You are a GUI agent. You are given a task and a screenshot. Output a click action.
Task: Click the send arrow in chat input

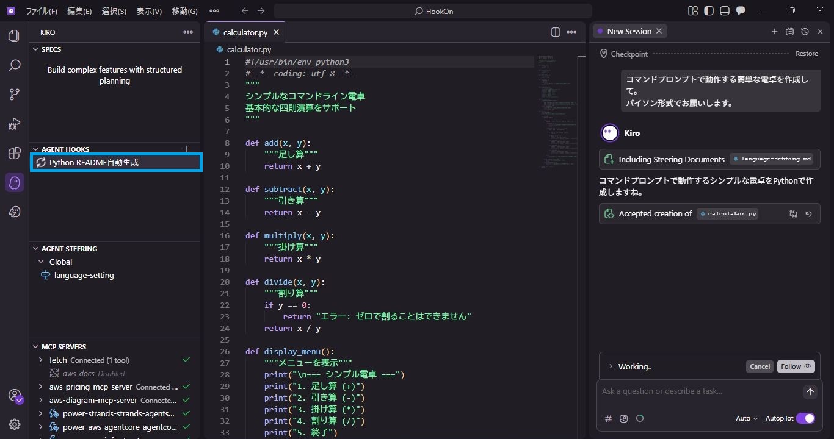[x=810, y=392]
